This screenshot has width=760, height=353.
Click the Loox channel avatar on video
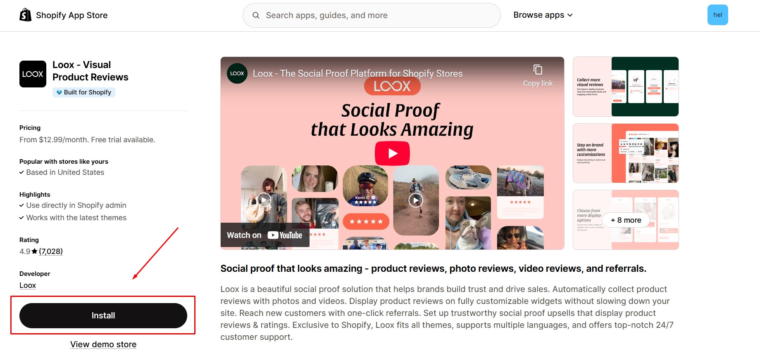point(237,73)
